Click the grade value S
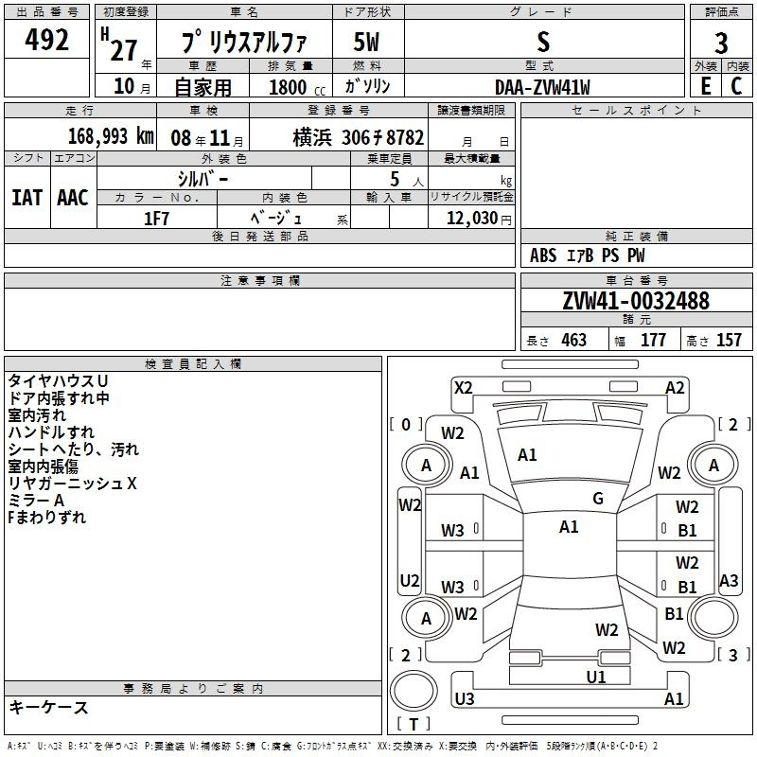Viewport: 757px width, 757px height. (x=543, y=42)
